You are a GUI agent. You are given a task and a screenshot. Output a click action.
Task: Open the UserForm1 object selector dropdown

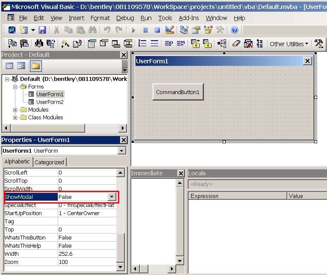click(x=122, y=151)
